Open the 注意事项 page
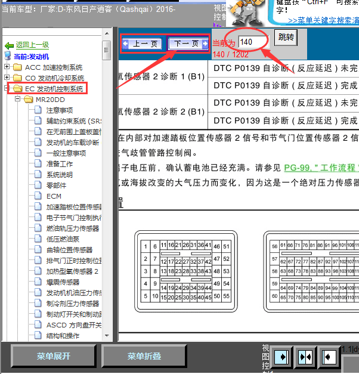Image resolution: width=359 pixels, height=374 pixels. (x=60, y=110)
